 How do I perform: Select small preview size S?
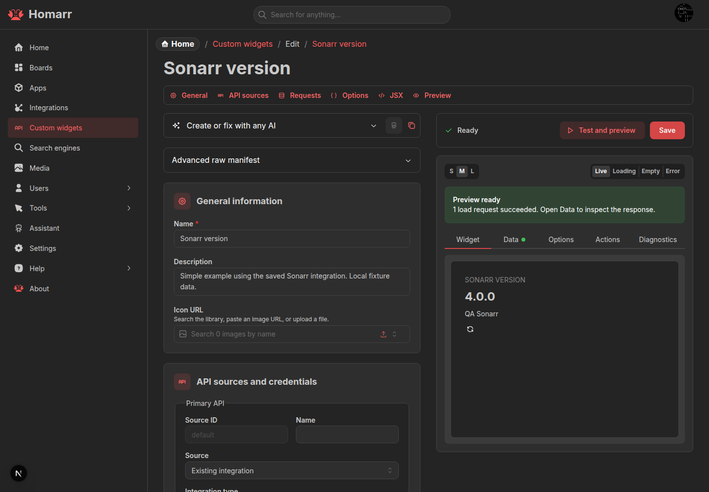tap(451, 171)
